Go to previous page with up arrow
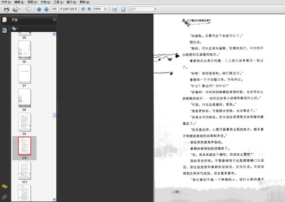This screenshot has width=285, height=202. pos(39,9)
